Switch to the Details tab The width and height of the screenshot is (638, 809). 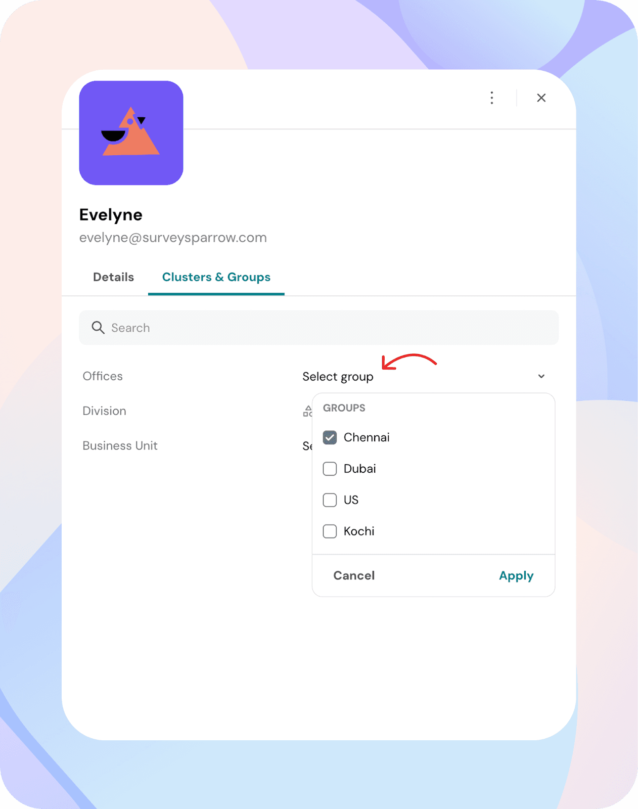pos(113,277)
